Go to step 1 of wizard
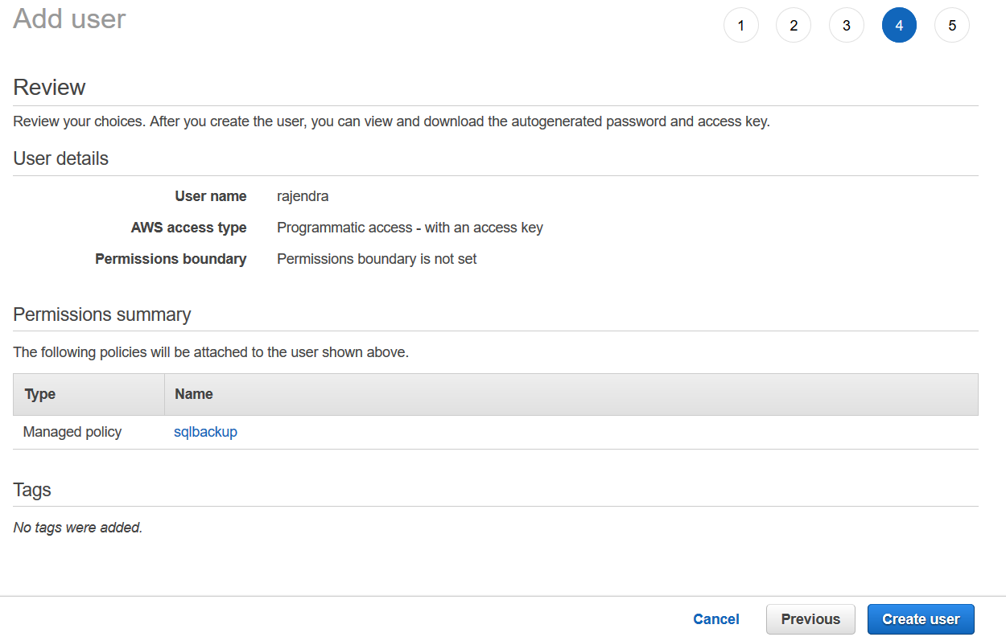 point(740,26)
